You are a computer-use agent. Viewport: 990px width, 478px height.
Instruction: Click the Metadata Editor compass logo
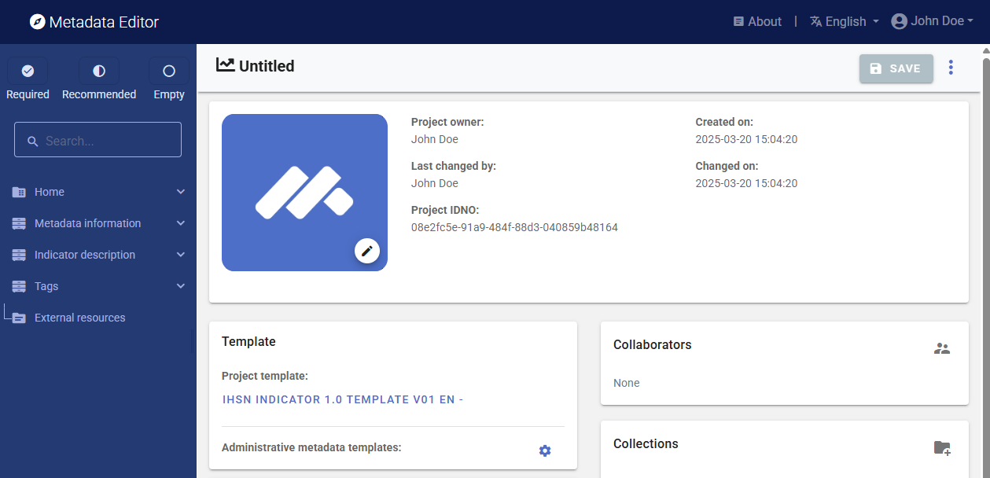[37, 22]
